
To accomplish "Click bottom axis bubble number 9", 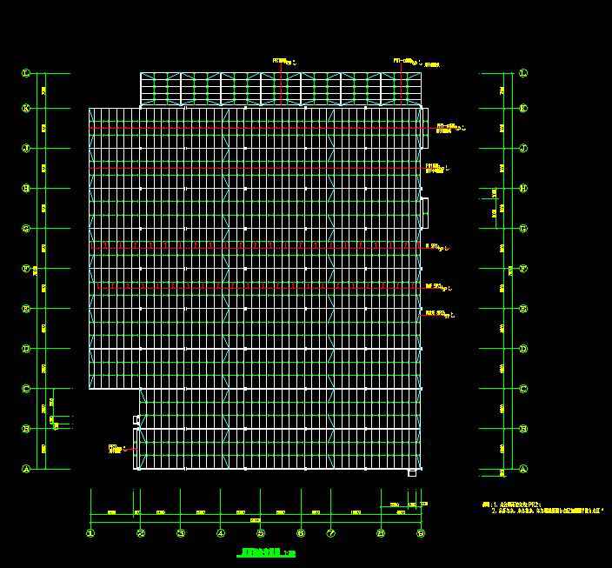I will pos(421,533).
